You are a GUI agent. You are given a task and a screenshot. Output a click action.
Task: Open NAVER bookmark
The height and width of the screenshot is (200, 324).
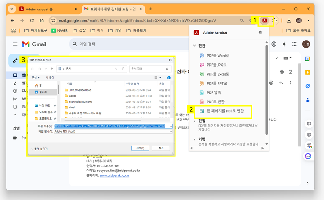coord(60,30)
